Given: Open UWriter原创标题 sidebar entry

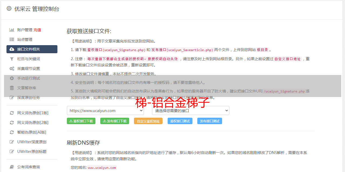Looking at the screenshot, I should [x=32, y=152].
